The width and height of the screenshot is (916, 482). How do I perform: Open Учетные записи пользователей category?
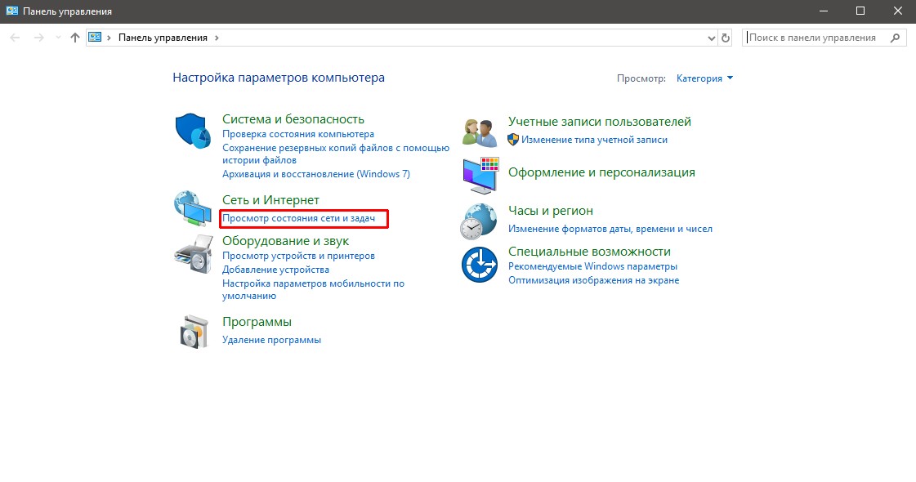tap(600, 122)
